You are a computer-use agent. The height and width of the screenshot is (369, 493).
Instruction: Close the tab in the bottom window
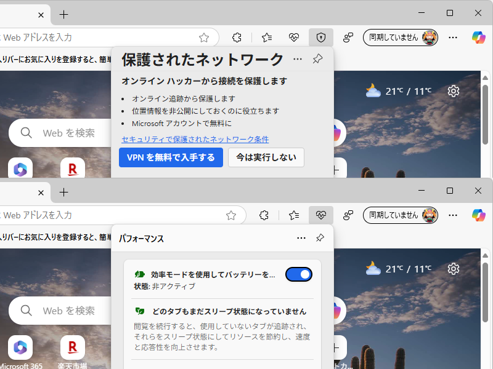(41, 192)
